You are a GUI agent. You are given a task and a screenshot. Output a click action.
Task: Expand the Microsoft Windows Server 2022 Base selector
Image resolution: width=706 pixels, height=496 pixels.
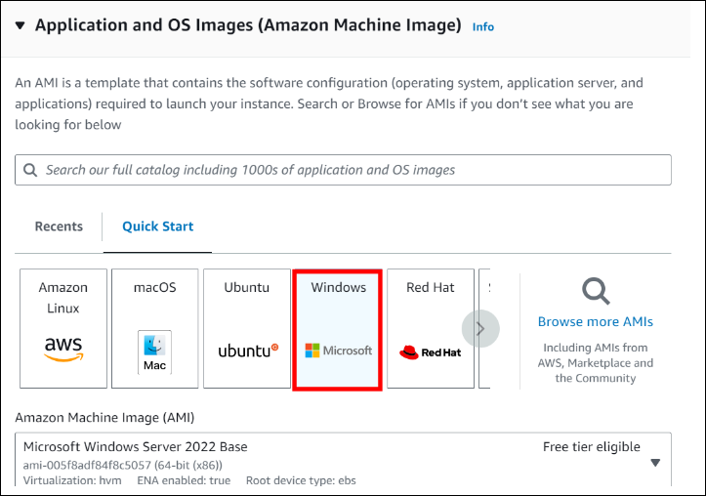pos(342,461)
